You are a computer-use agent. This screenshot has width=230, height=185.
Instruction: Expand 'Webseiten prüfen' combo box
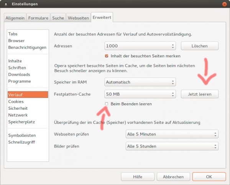click(172, 134)
